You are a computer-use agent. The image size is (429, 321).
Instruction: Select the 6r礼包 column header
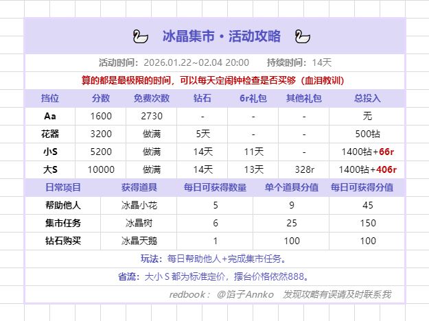(253, 98)
